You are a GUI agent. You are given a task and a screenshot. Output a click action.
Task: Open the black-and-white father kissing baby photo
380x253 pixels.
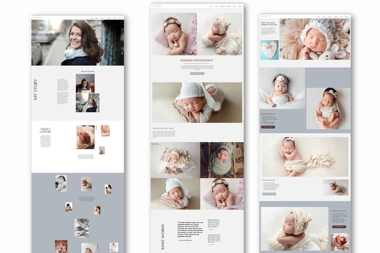coord(61,183)
